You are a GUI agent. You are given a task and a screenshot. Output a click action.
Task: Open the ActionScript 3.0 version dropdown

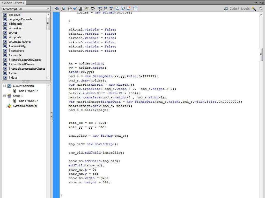(x=26, y=9)
